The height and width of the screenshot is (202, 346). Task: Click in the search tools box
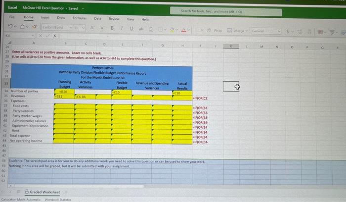[x=226, y=11]
